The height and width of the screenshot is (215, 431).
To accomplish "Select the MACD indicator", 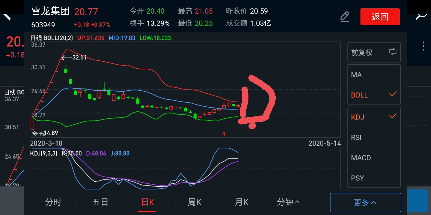I will 361,158.
